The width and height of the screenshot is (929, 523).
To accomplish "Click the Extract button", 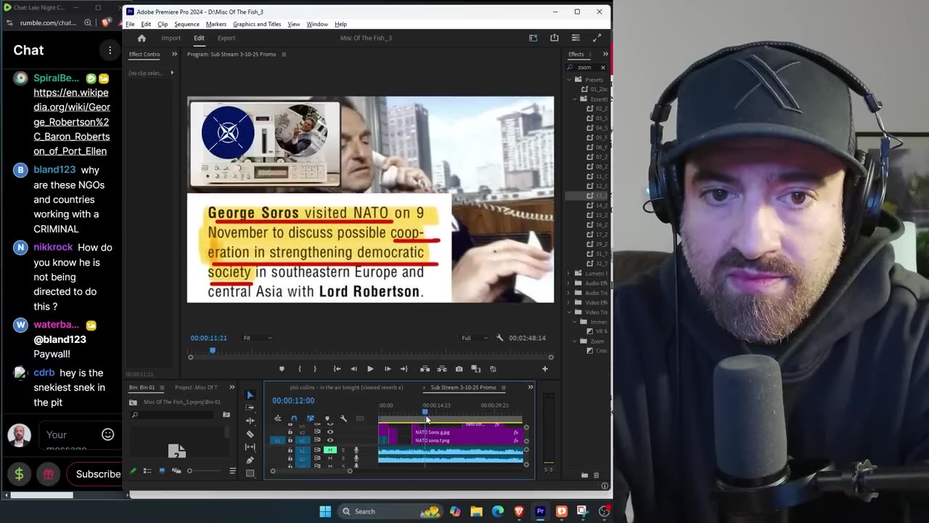I will [442, 369].
